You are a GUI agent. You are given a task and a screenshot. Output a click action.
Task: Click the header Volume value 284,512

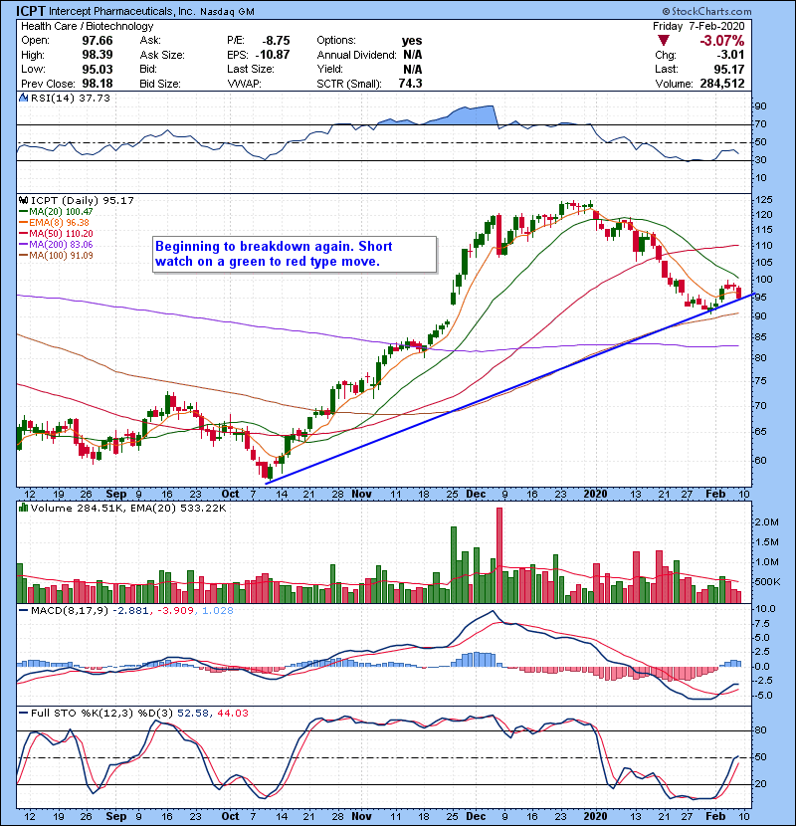[722, 84]
